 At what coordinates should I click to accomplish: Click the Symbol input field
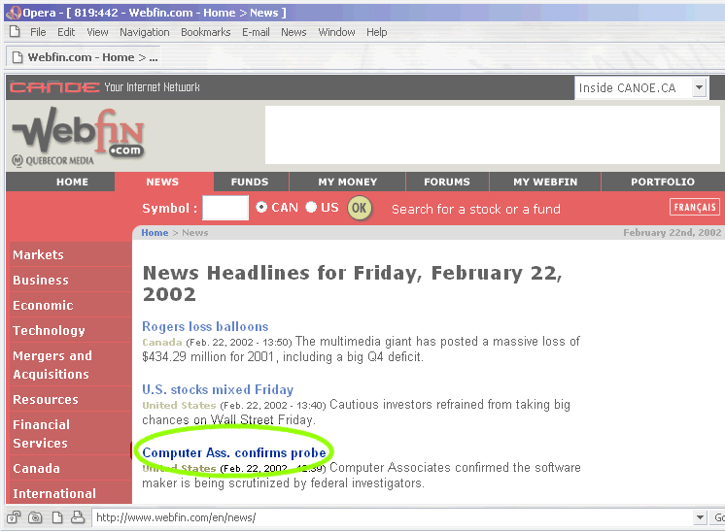click(x=225, y=208)
